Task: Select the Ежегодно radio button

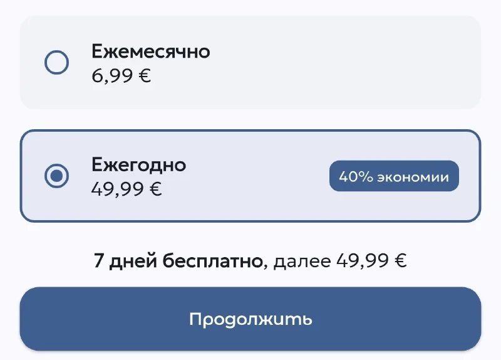Action: (x=57, y=176)
